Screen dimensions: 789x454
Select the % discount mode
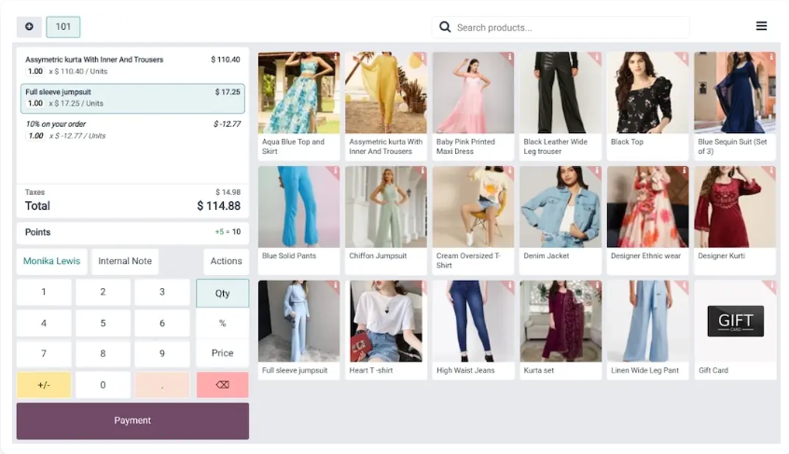222,323
